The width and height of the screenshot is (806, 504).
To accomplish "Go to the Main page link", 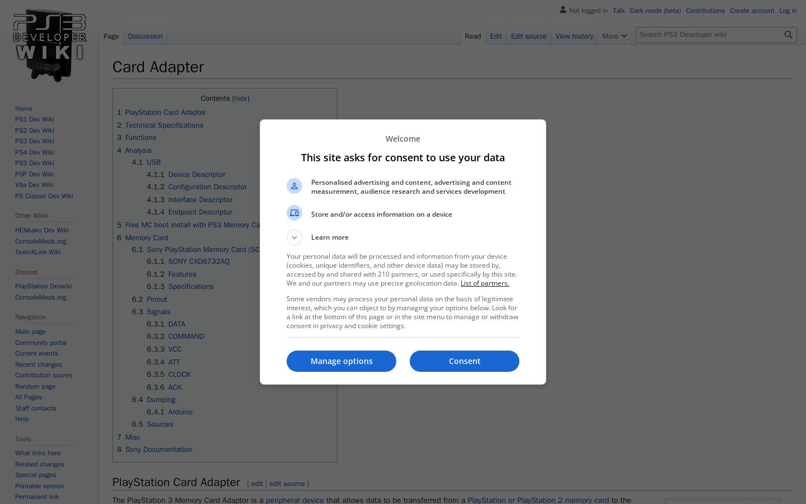I will [30, 332].
